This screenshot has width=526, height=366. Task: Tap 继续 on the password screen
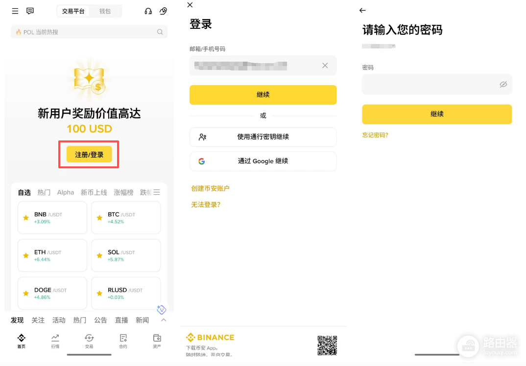(437, 114)
